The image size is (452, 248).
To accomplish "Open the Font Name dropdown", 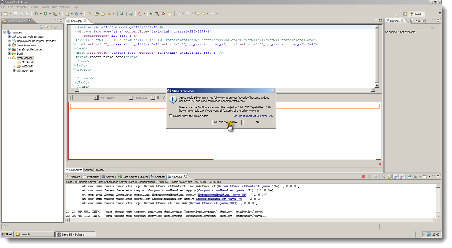I will (131, 98).
